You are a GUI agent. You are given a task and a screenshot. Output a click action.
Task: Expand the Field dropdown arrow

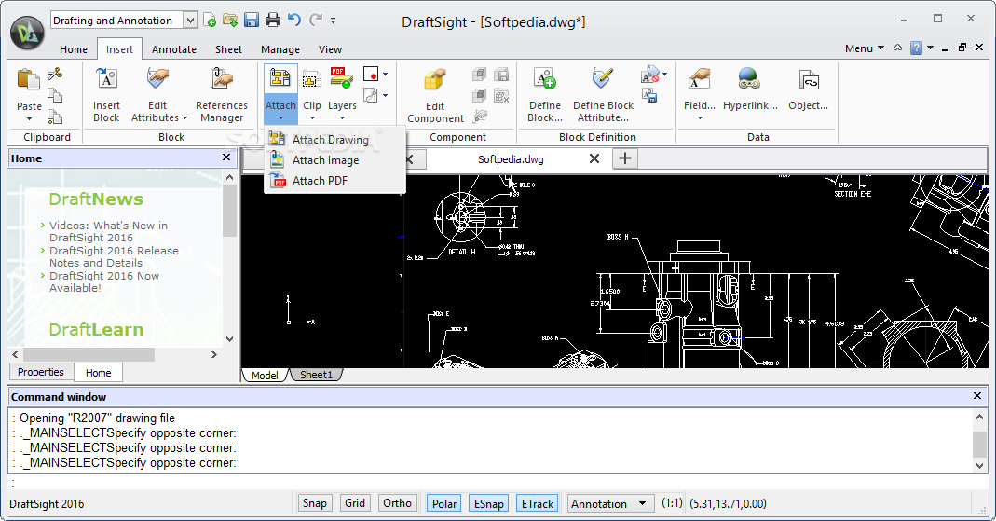click(700, 118)
